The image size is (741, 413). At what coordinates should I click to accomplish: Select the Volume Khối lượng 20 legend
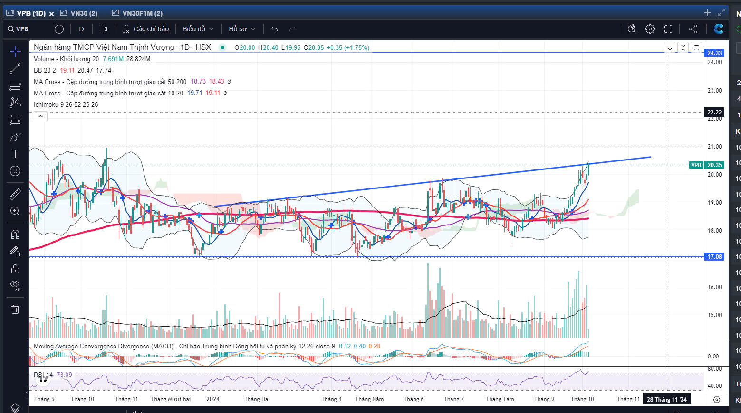pos(66,59)
